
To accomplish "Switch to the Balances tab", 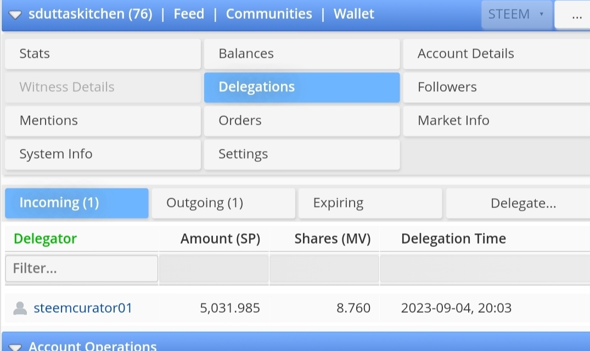I will click(302, 54).
